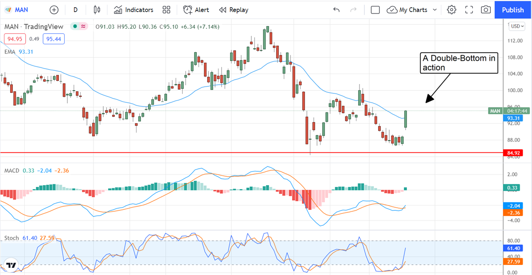The height and width of the screenshot is (275, 532).
Task: Click the add symbol plus icon
Action: click(54, 10)
